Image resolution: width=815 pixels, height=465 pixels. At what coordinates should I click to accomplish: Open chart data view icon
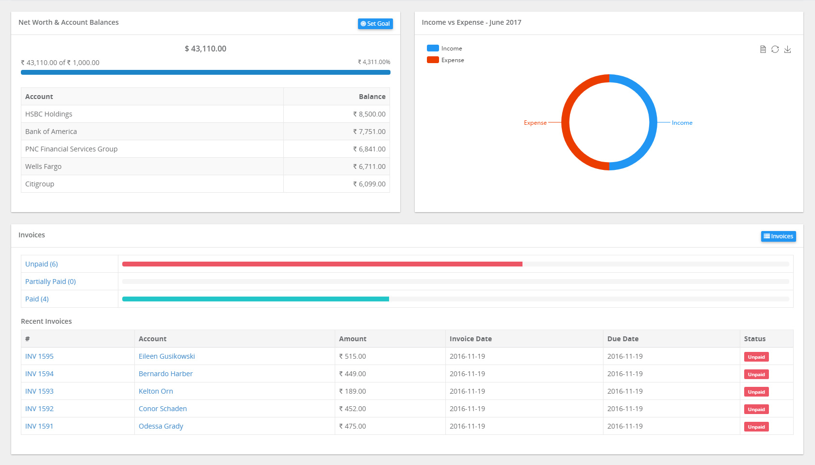763,50
